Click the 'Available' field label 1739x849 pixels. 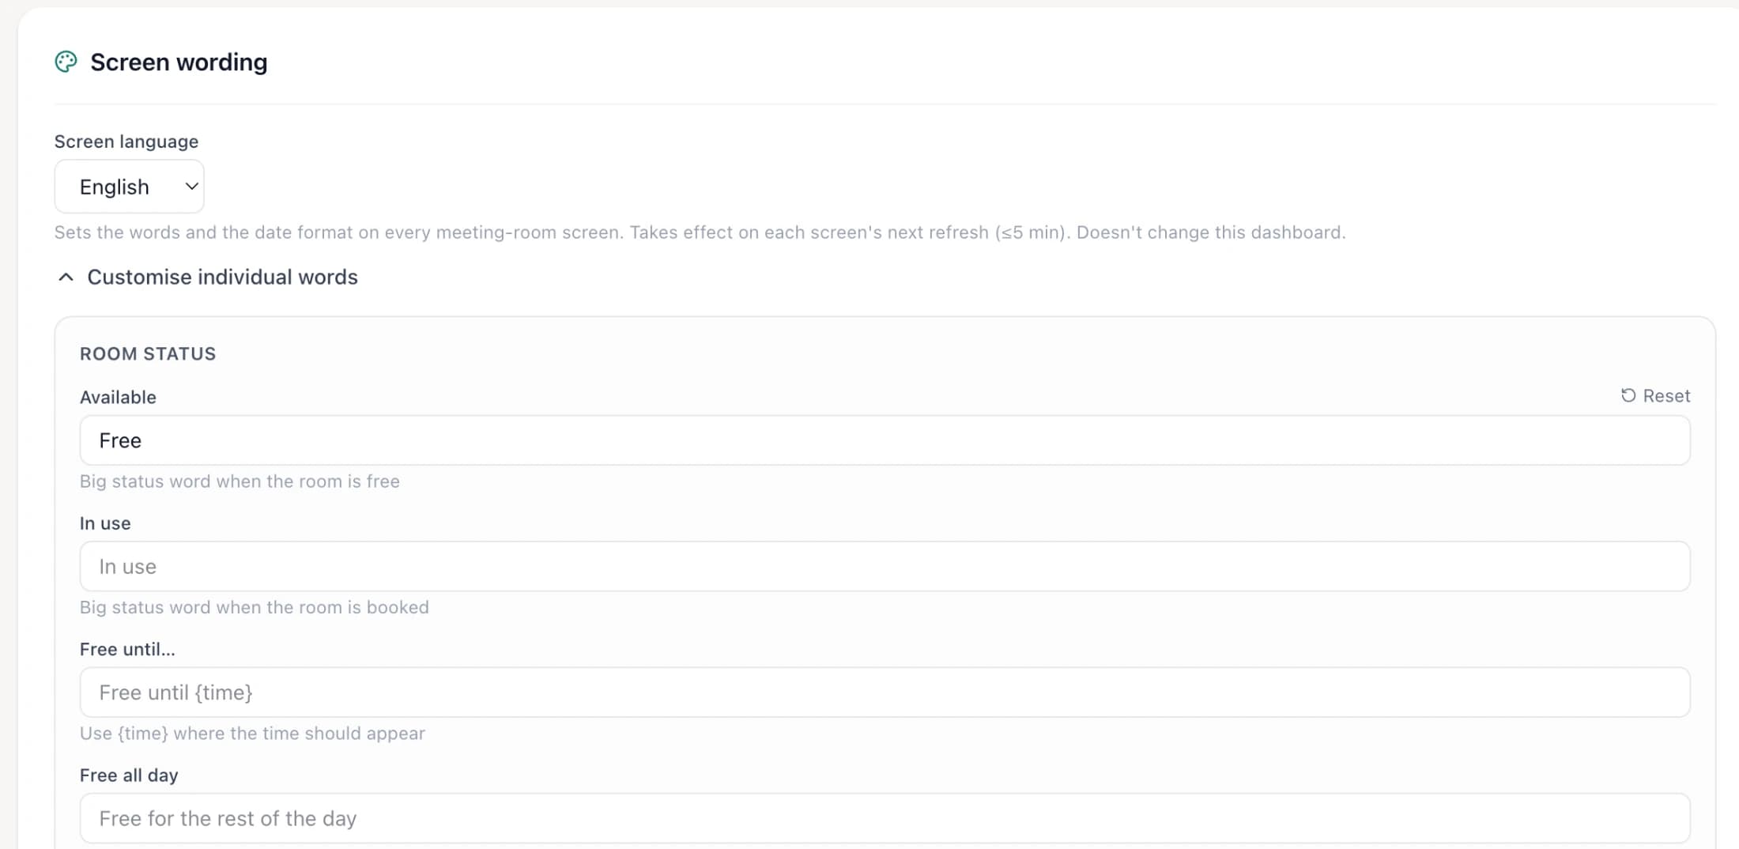[118, 397]
